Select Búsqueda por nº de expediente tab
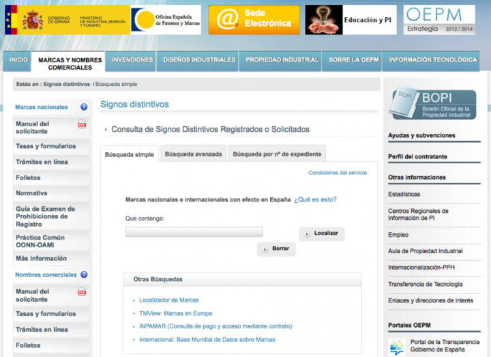491x357 pixels. [x=276, y=154]
